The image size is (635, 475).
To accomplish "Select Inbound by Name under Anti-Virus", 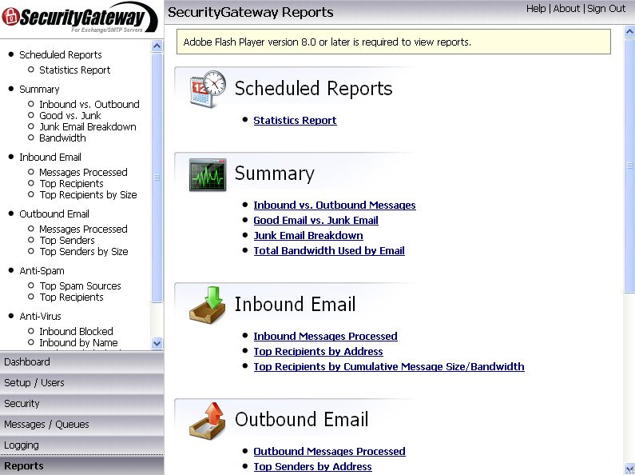I will point(78,342).
